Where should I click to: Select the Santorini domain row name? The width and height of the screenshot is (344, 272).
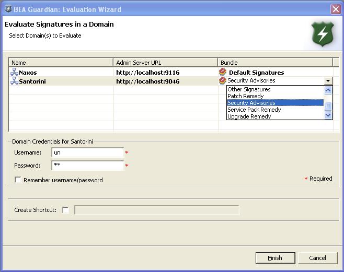click(x=32, y=81)
